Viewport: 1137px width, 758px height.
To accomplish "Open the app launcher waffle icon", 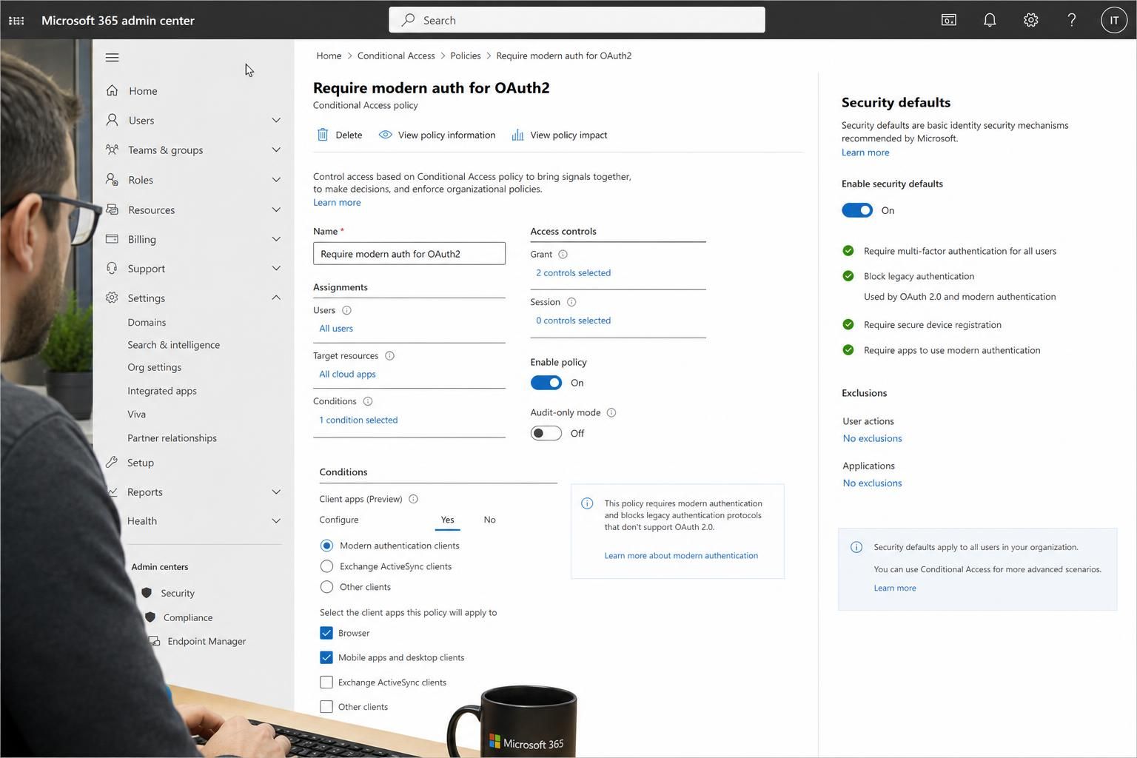I will (x=16, y=21).
